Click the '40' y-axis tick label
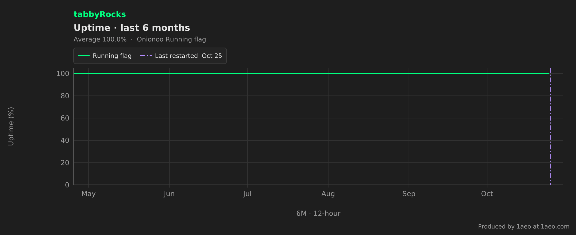 click(65, 140)
